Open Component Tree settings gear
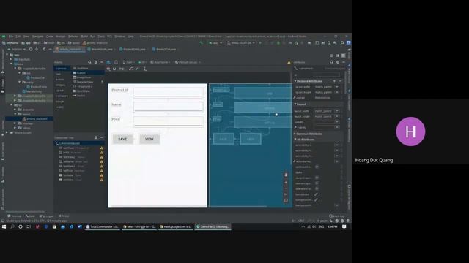 point(96,137)
